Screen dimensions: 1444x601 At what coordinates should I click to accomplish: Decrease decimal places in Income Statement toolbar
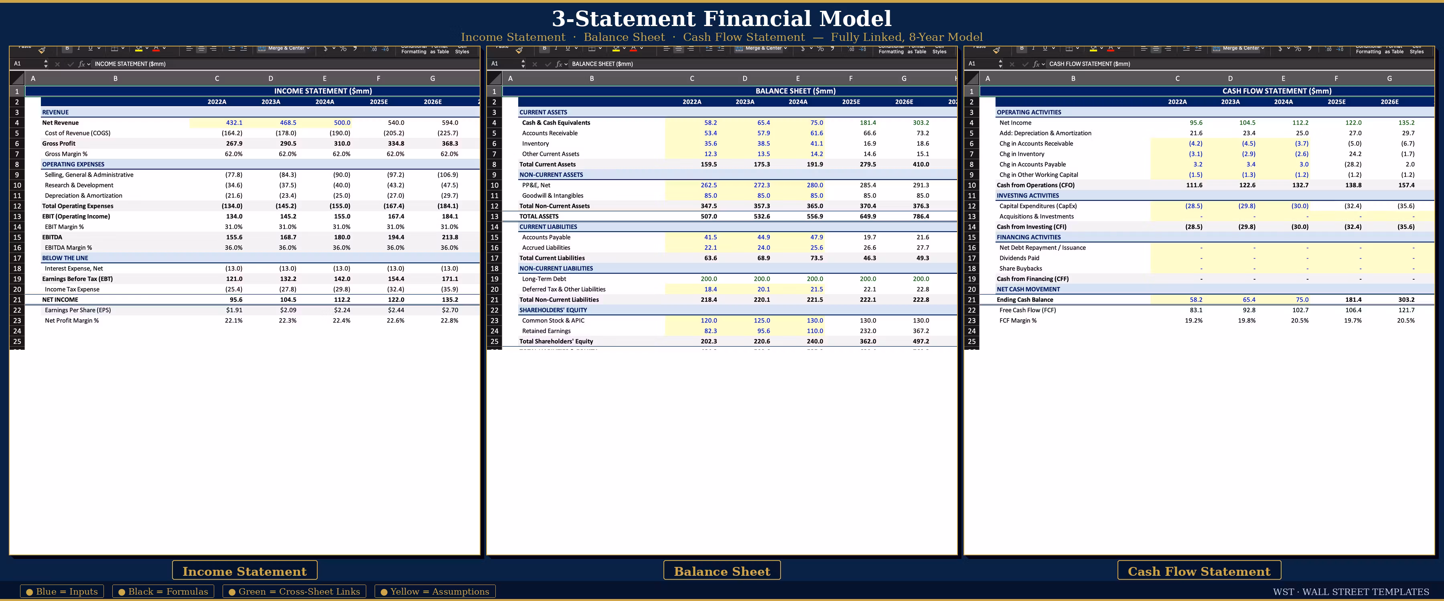tap(385, 49)
